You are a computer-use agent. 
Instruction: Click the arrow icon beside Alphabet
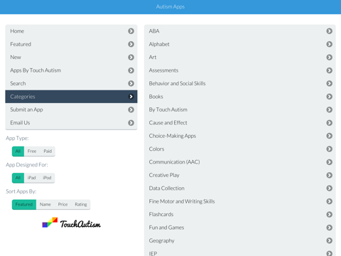tap(329, 44)
